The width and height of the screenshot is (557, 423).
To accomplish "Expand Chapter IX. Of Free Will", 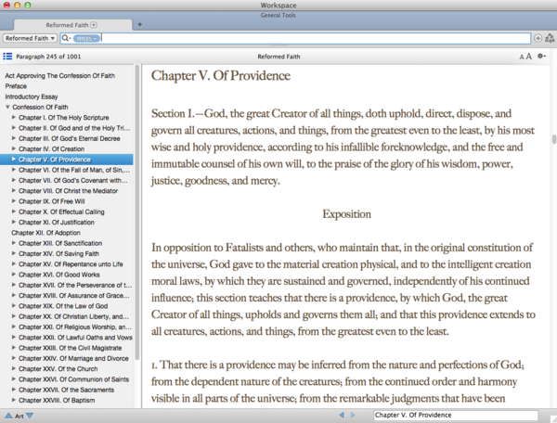I will (14, 201).
